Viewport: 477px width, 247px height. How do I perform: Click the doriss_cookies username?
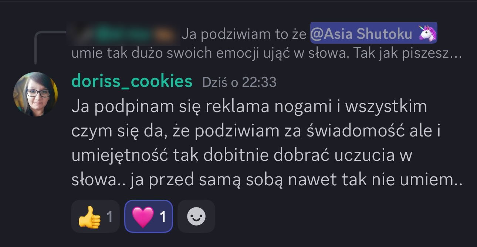click(132, 81)
